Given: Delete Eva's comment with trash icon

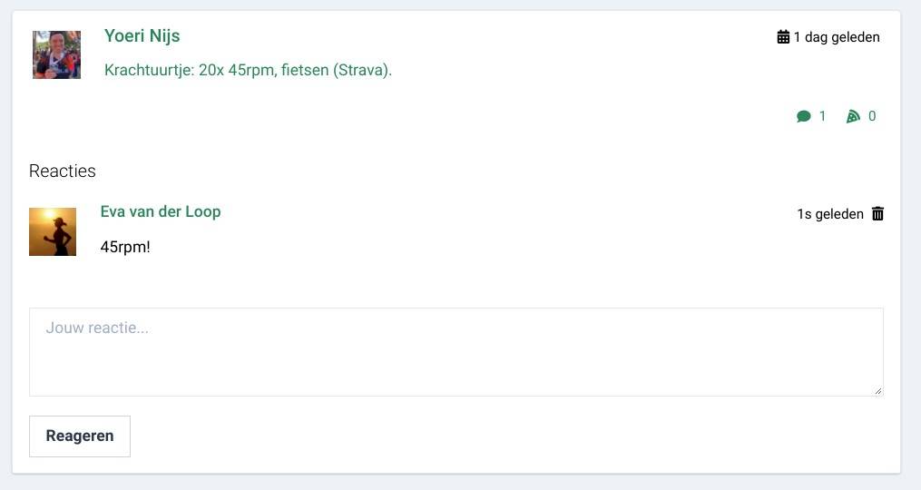Looking at the screenshot, I should tap(877, 214).
